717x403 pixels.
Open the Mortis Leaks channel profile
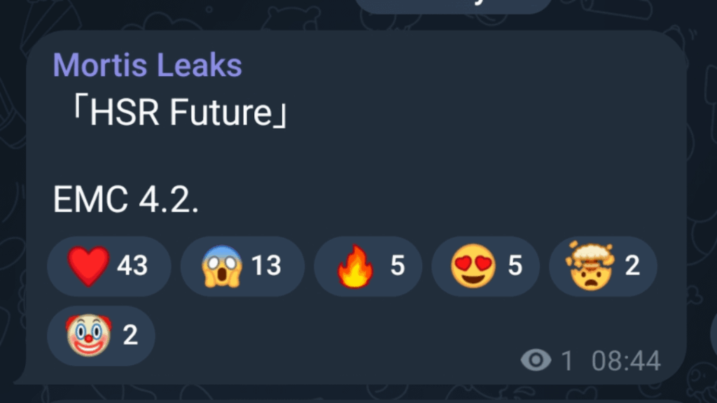(147, 64)
